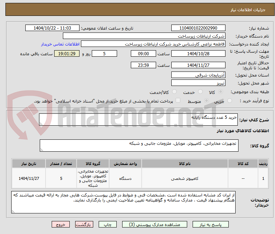Click the remaining time field 19:01:29

[x=67, y=54]
